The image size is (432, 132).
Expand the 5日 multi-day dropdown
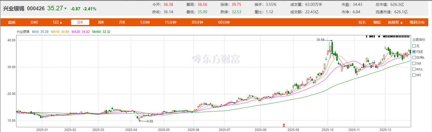tap(58, 22)
